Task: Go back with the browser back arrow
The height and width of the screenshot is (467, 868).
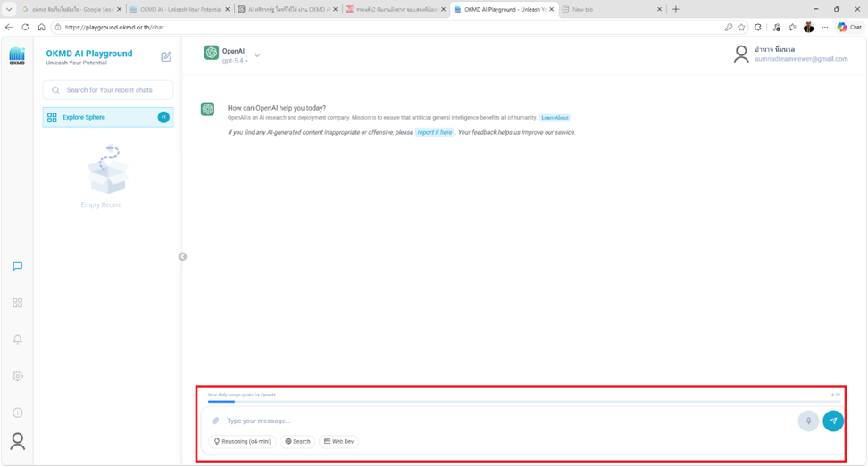Action: tap(9, 27)
